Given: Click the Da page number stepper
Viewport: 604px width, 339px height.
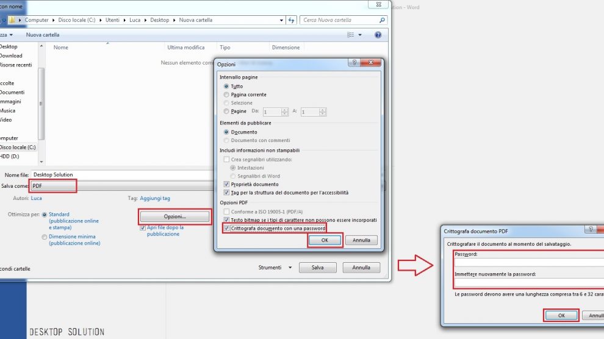Looking at the screenshot, I should (284, 112).
